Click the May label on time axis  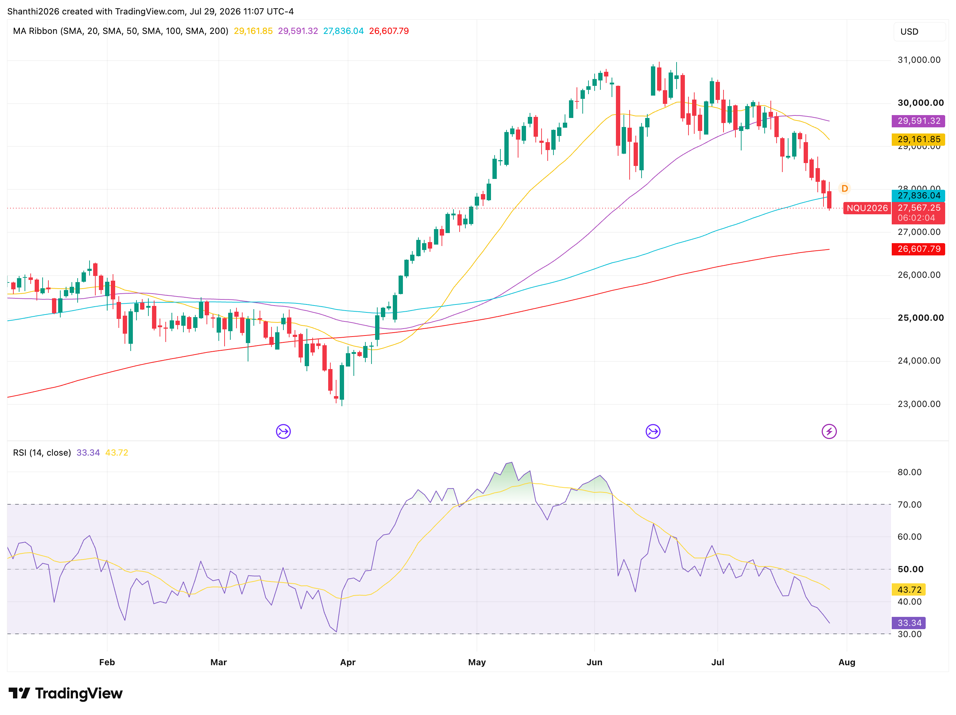coord(477,662)
